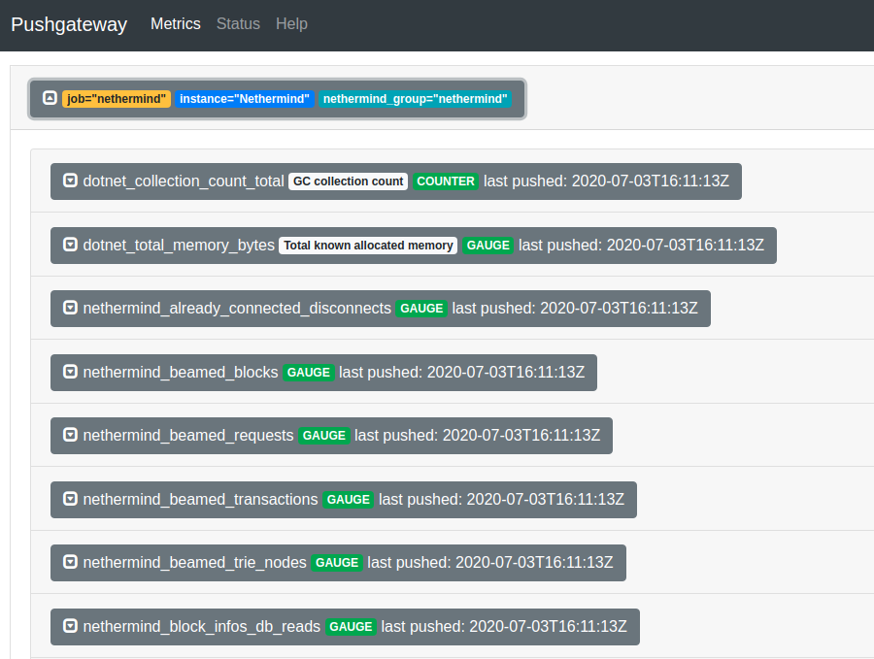The image size is (874, 659).
Task: Click last pushed timestamp of dotnet_collection_count_total
Action: (606, 181)
